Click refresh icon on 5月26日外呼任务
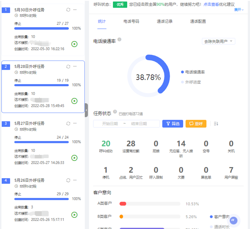This screenshot has width=250, height=229. [68, 180]
